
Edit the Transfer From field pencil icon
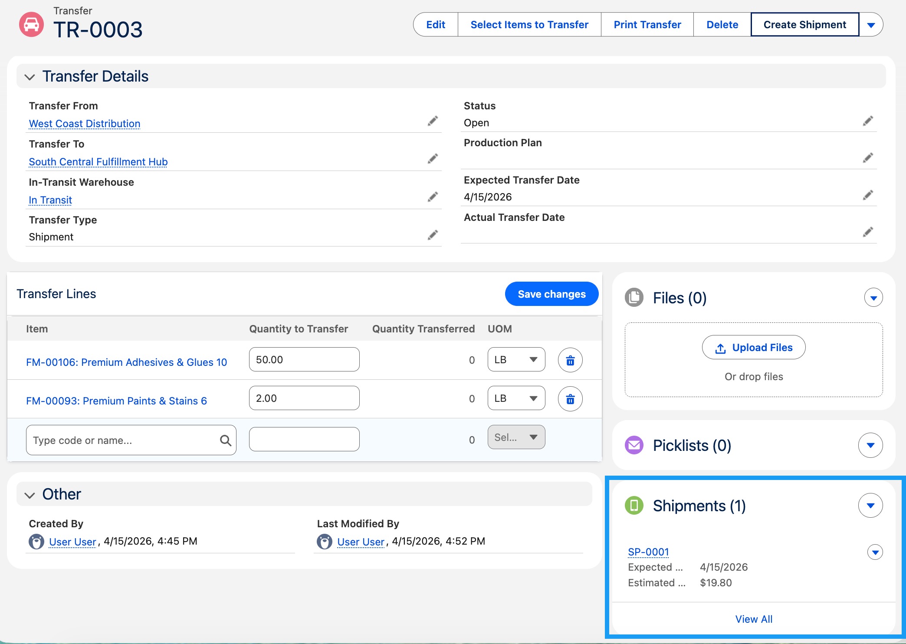point(433,121)
